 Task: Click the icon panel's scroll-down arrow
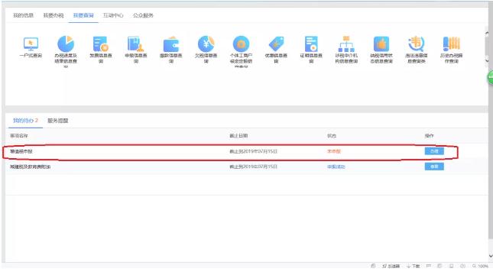(487, 60)
